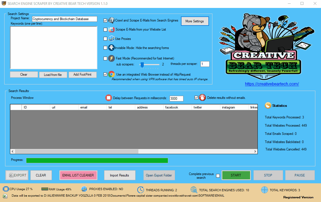
Task: Click the facebook column header
Action: (x=178, y=107)
